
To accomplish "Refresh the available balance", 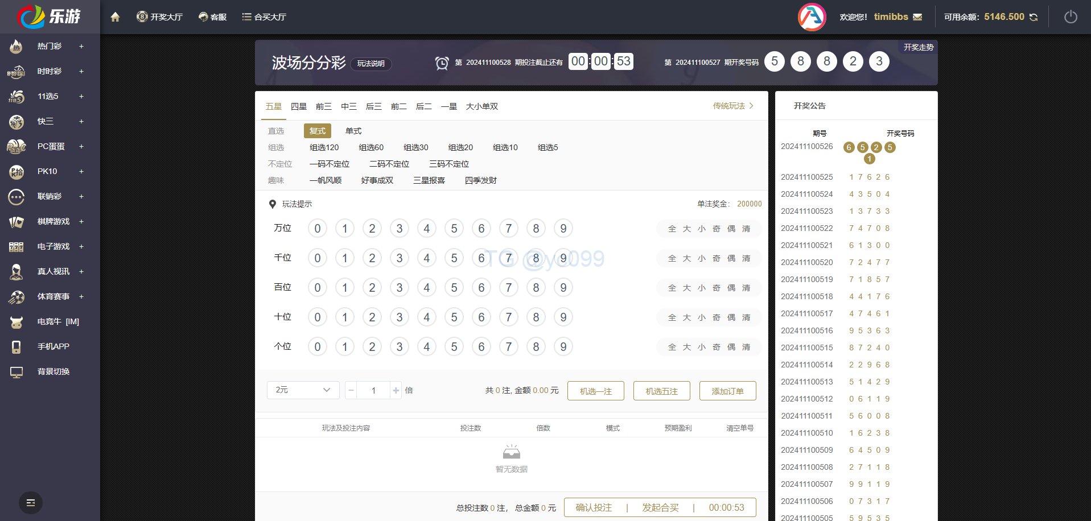I will tap(1034, 17).
